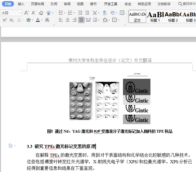Toggle center alignment

pos(68,20)
